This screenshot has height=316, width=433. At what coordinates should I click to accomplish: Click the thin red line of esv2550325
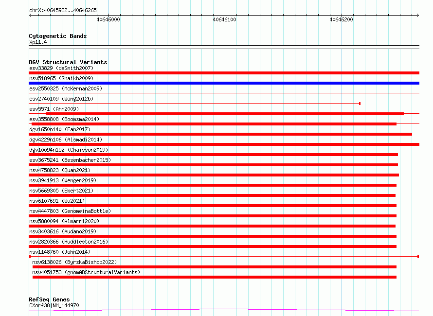coord(224,93)
